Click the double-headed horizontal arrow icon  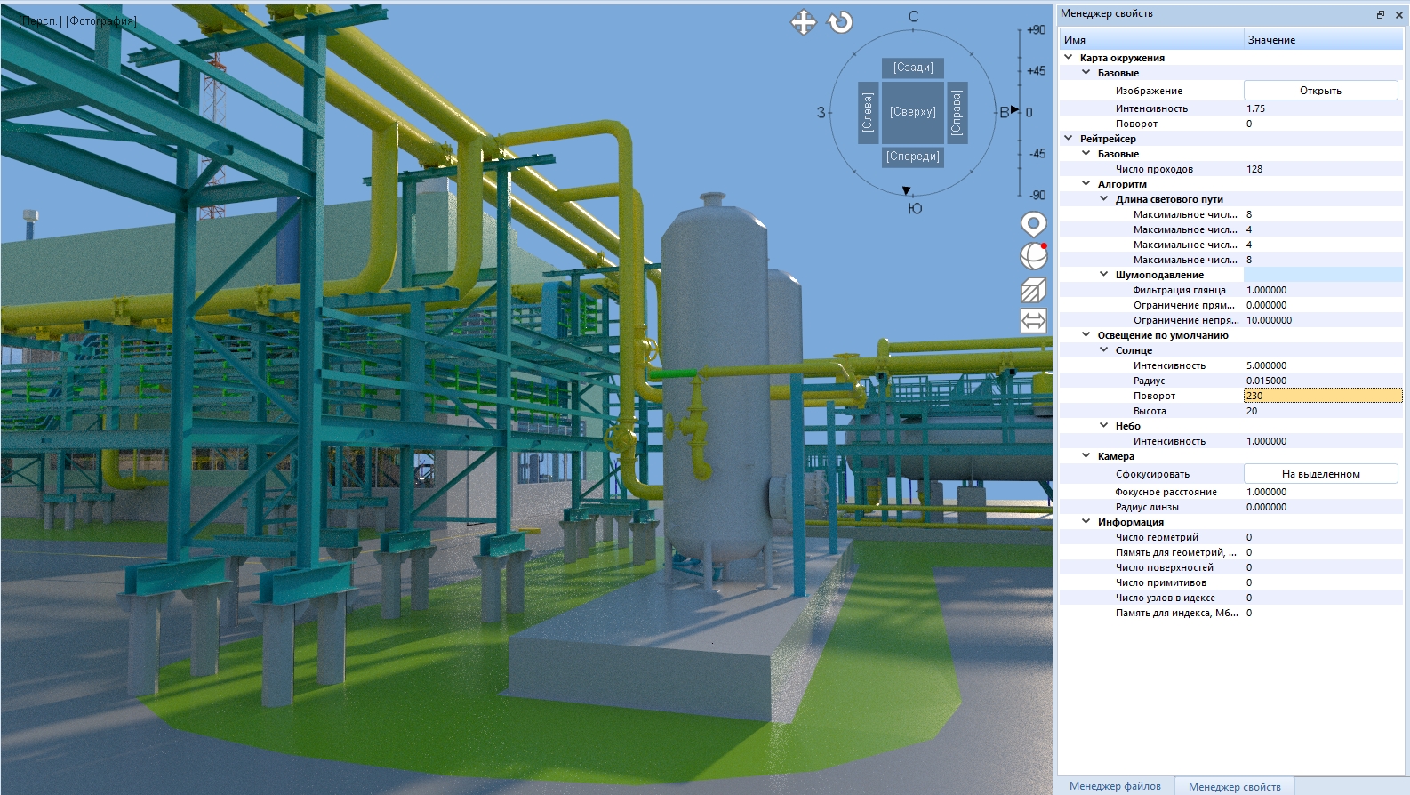tap(1033, 321)
